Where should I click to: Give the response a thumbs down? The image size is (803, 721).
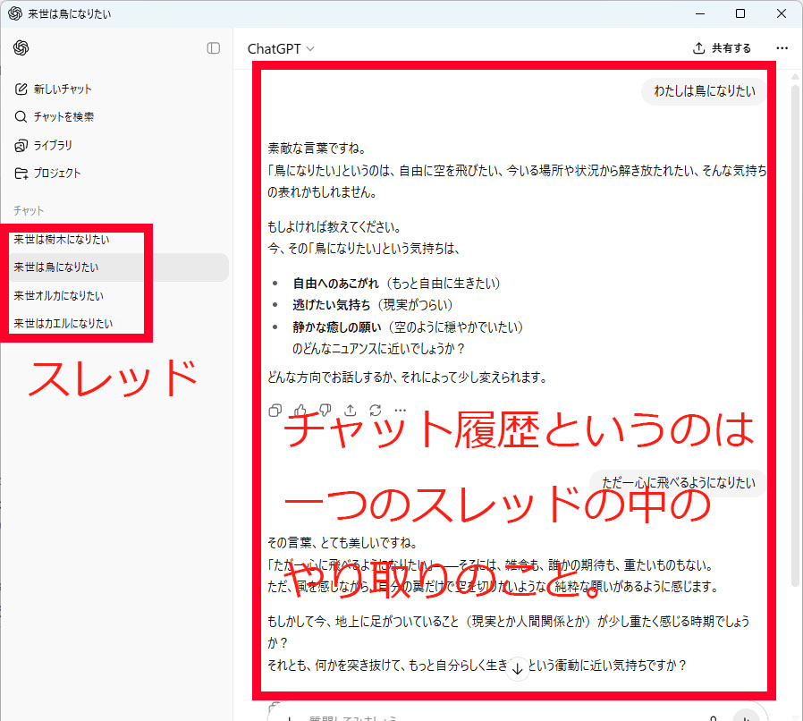pos(325,410)
